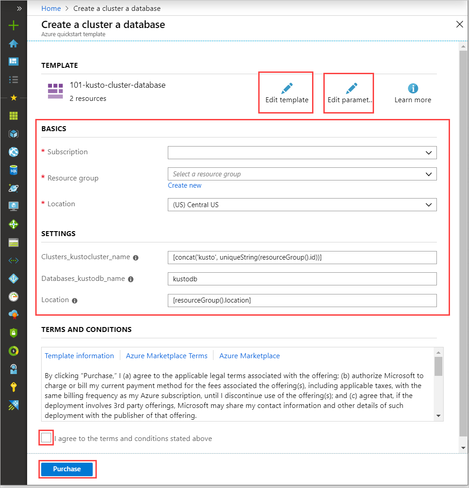Image resolution: width=469 pixels, height=488 pixels.
Task: Open the bottom blue sidebar icon with green streaks
Action: pos(14,405)
